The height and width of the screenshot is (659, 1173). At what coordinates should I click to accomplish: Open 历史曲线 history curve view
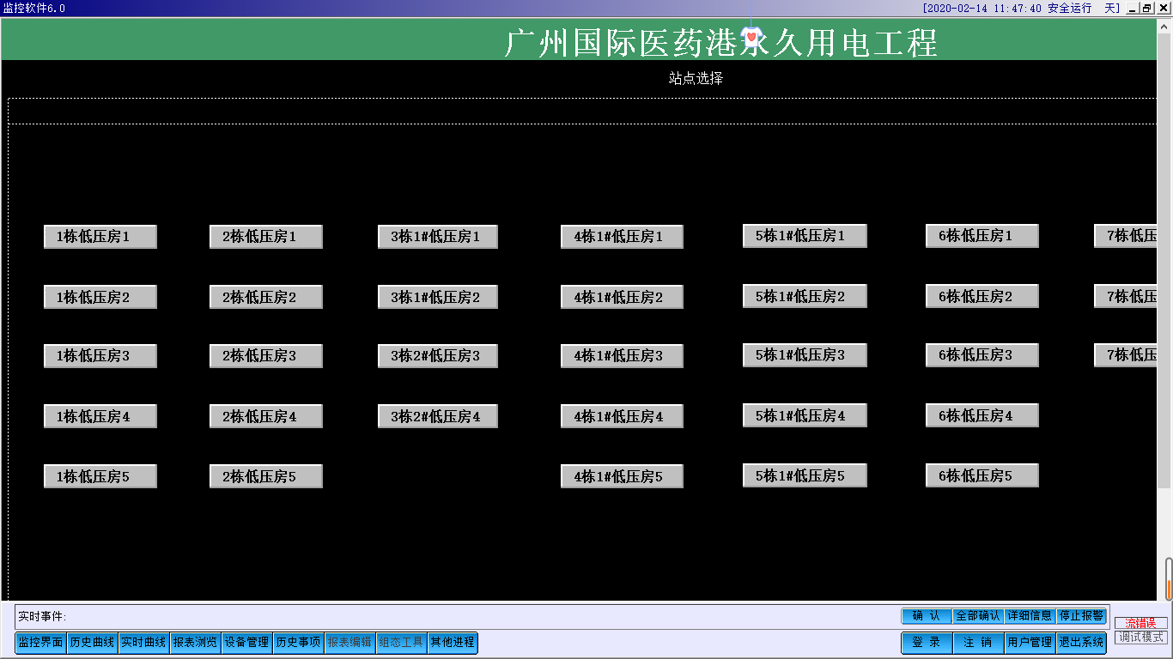(x=93, y=643)
